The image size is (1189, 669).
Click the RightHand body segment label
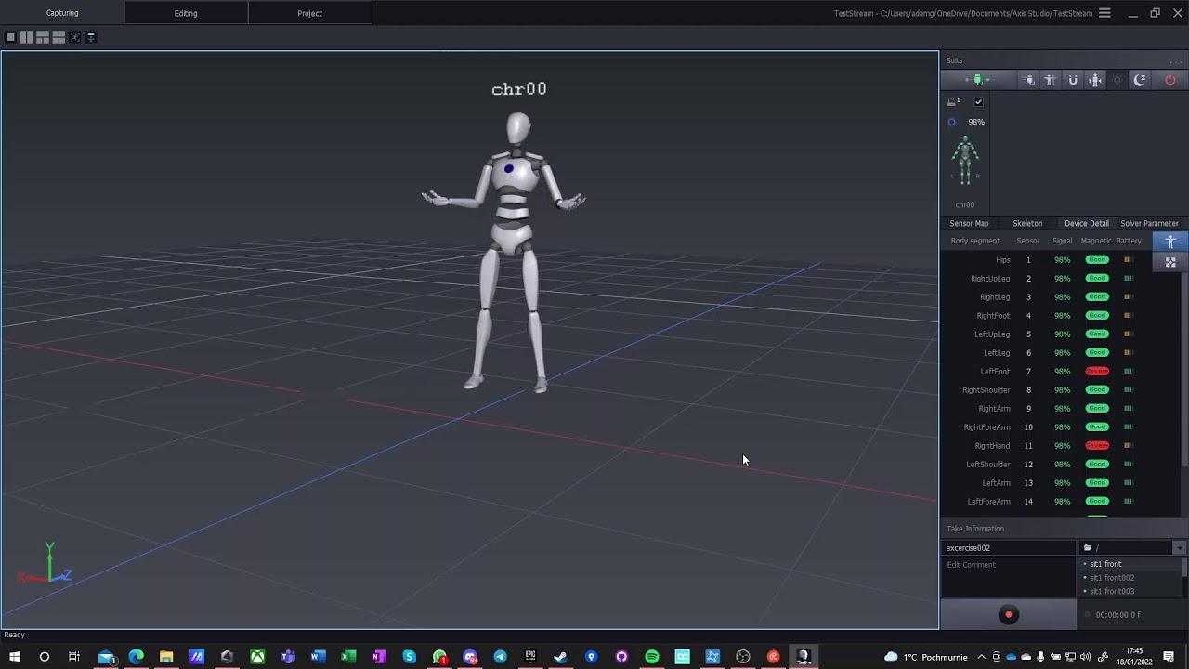coord(992,446)
